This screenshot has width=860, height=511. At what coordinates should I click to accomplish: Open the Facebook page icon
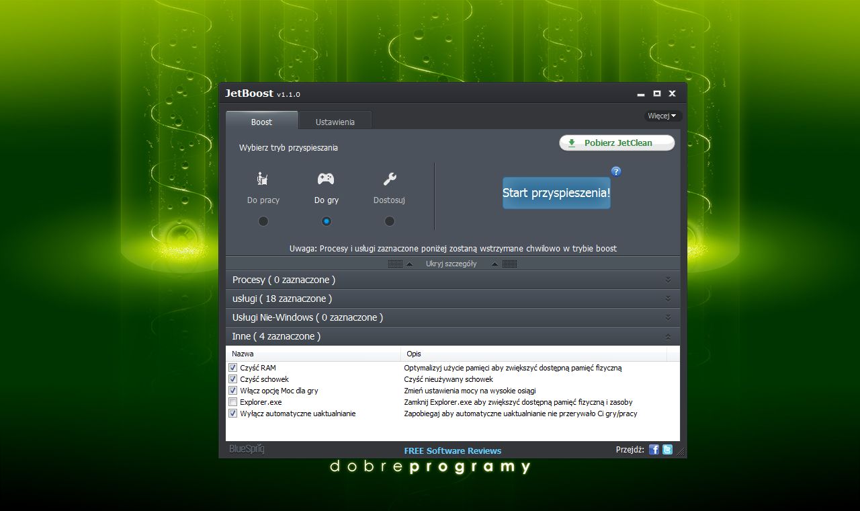654,450
